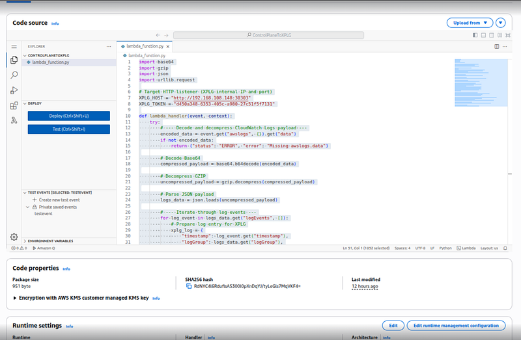Toggle panel layout icon
521x340 pixels.
point(483,35)
